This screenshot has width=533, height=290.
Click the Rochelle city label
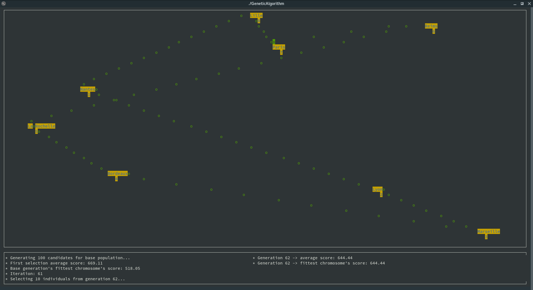45,126
